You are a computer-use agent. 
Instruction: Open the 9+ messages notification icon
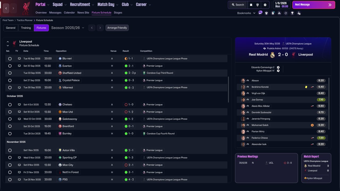point(260,13)
